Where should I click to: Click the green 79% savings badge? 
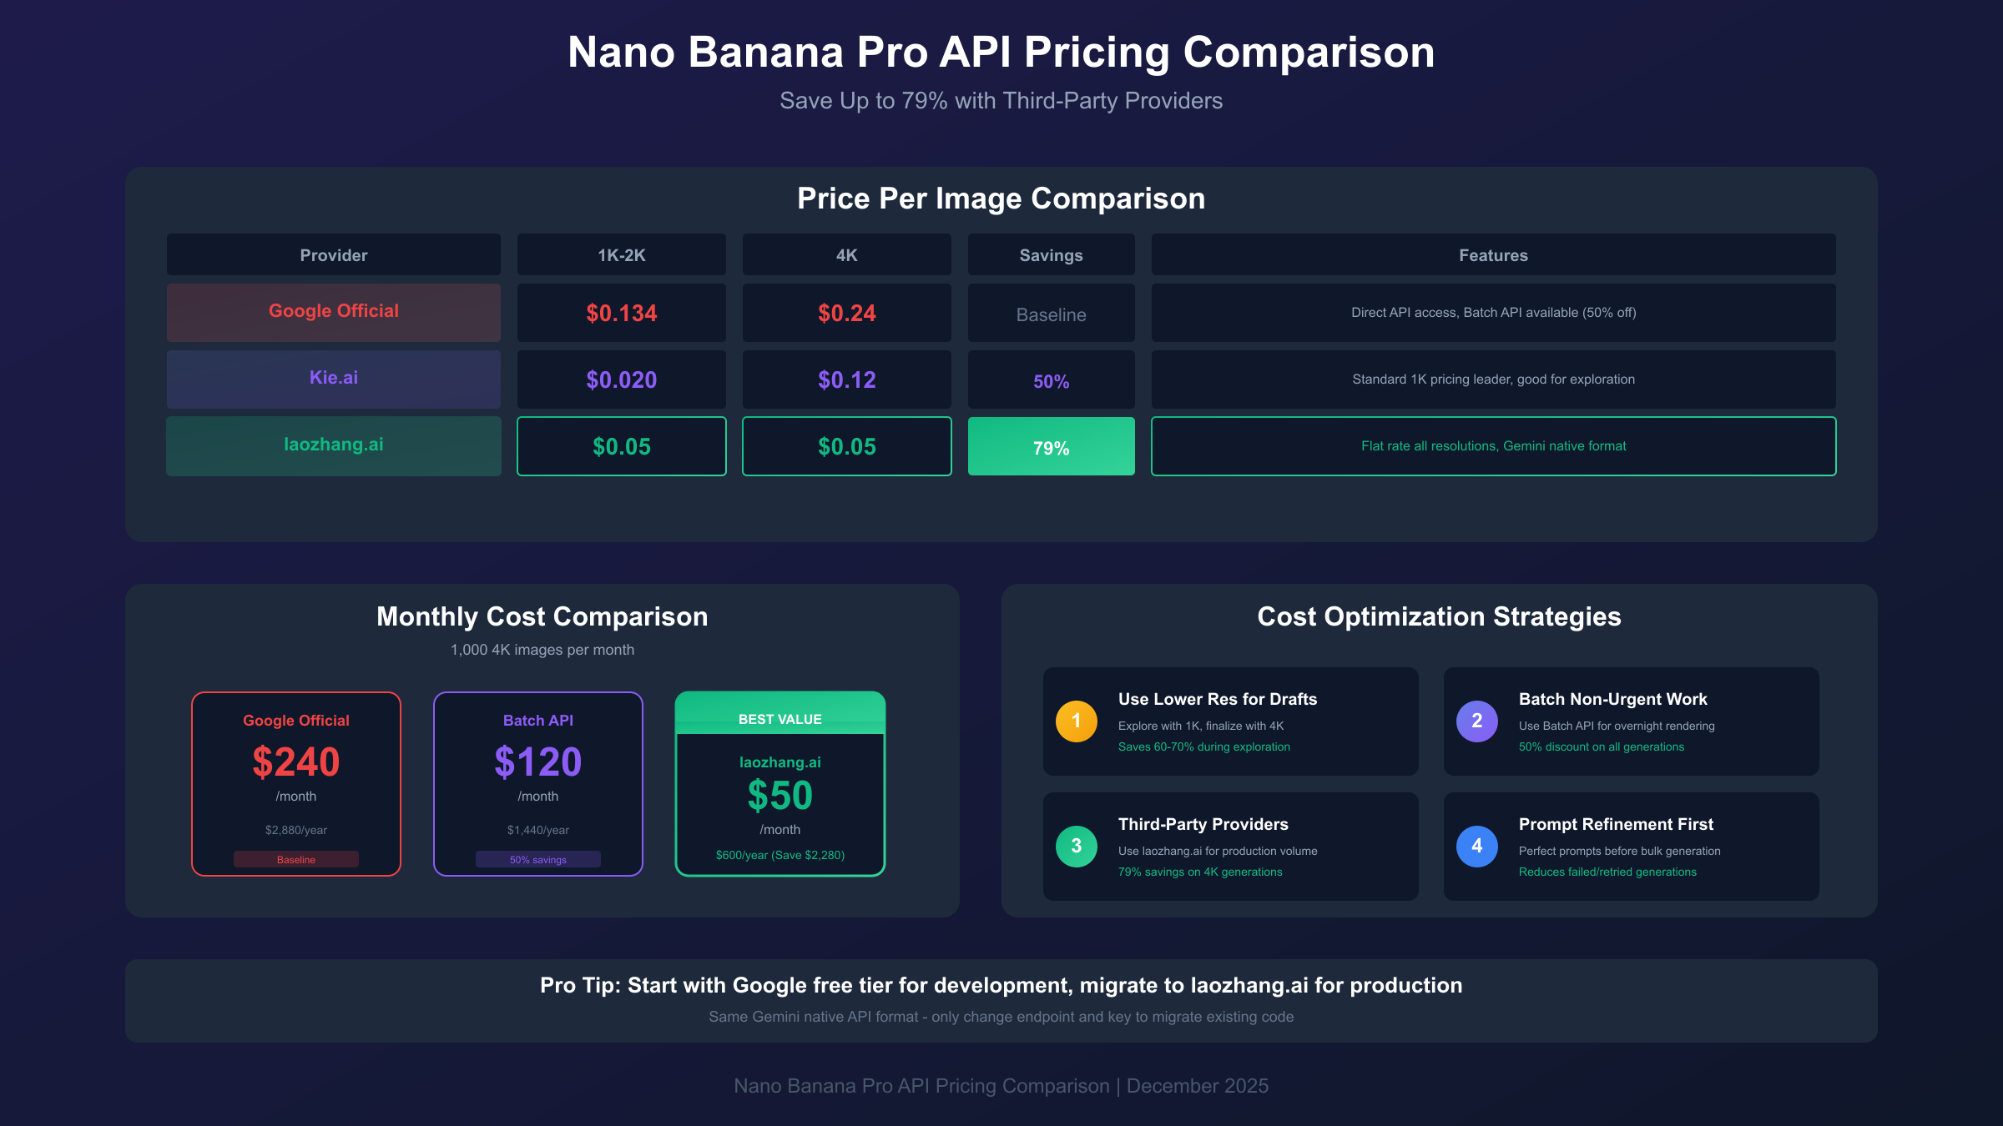click(1051, 447)
